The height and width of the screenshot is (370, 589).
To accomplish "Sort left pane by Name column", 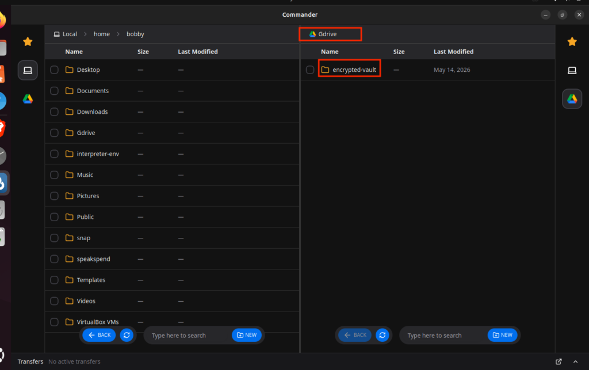I will pos(74,52).
